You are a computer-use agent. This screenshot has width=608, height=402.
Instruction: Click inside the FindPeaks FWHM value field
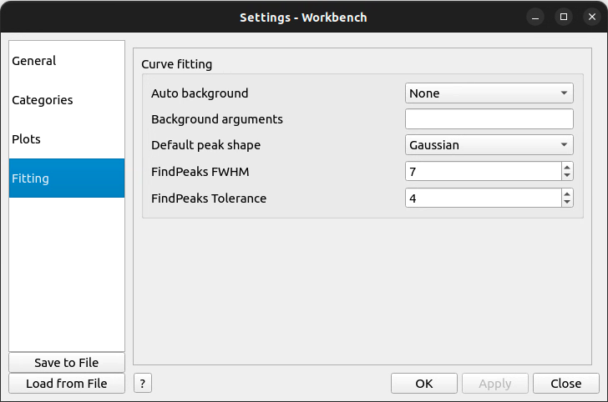482,171
